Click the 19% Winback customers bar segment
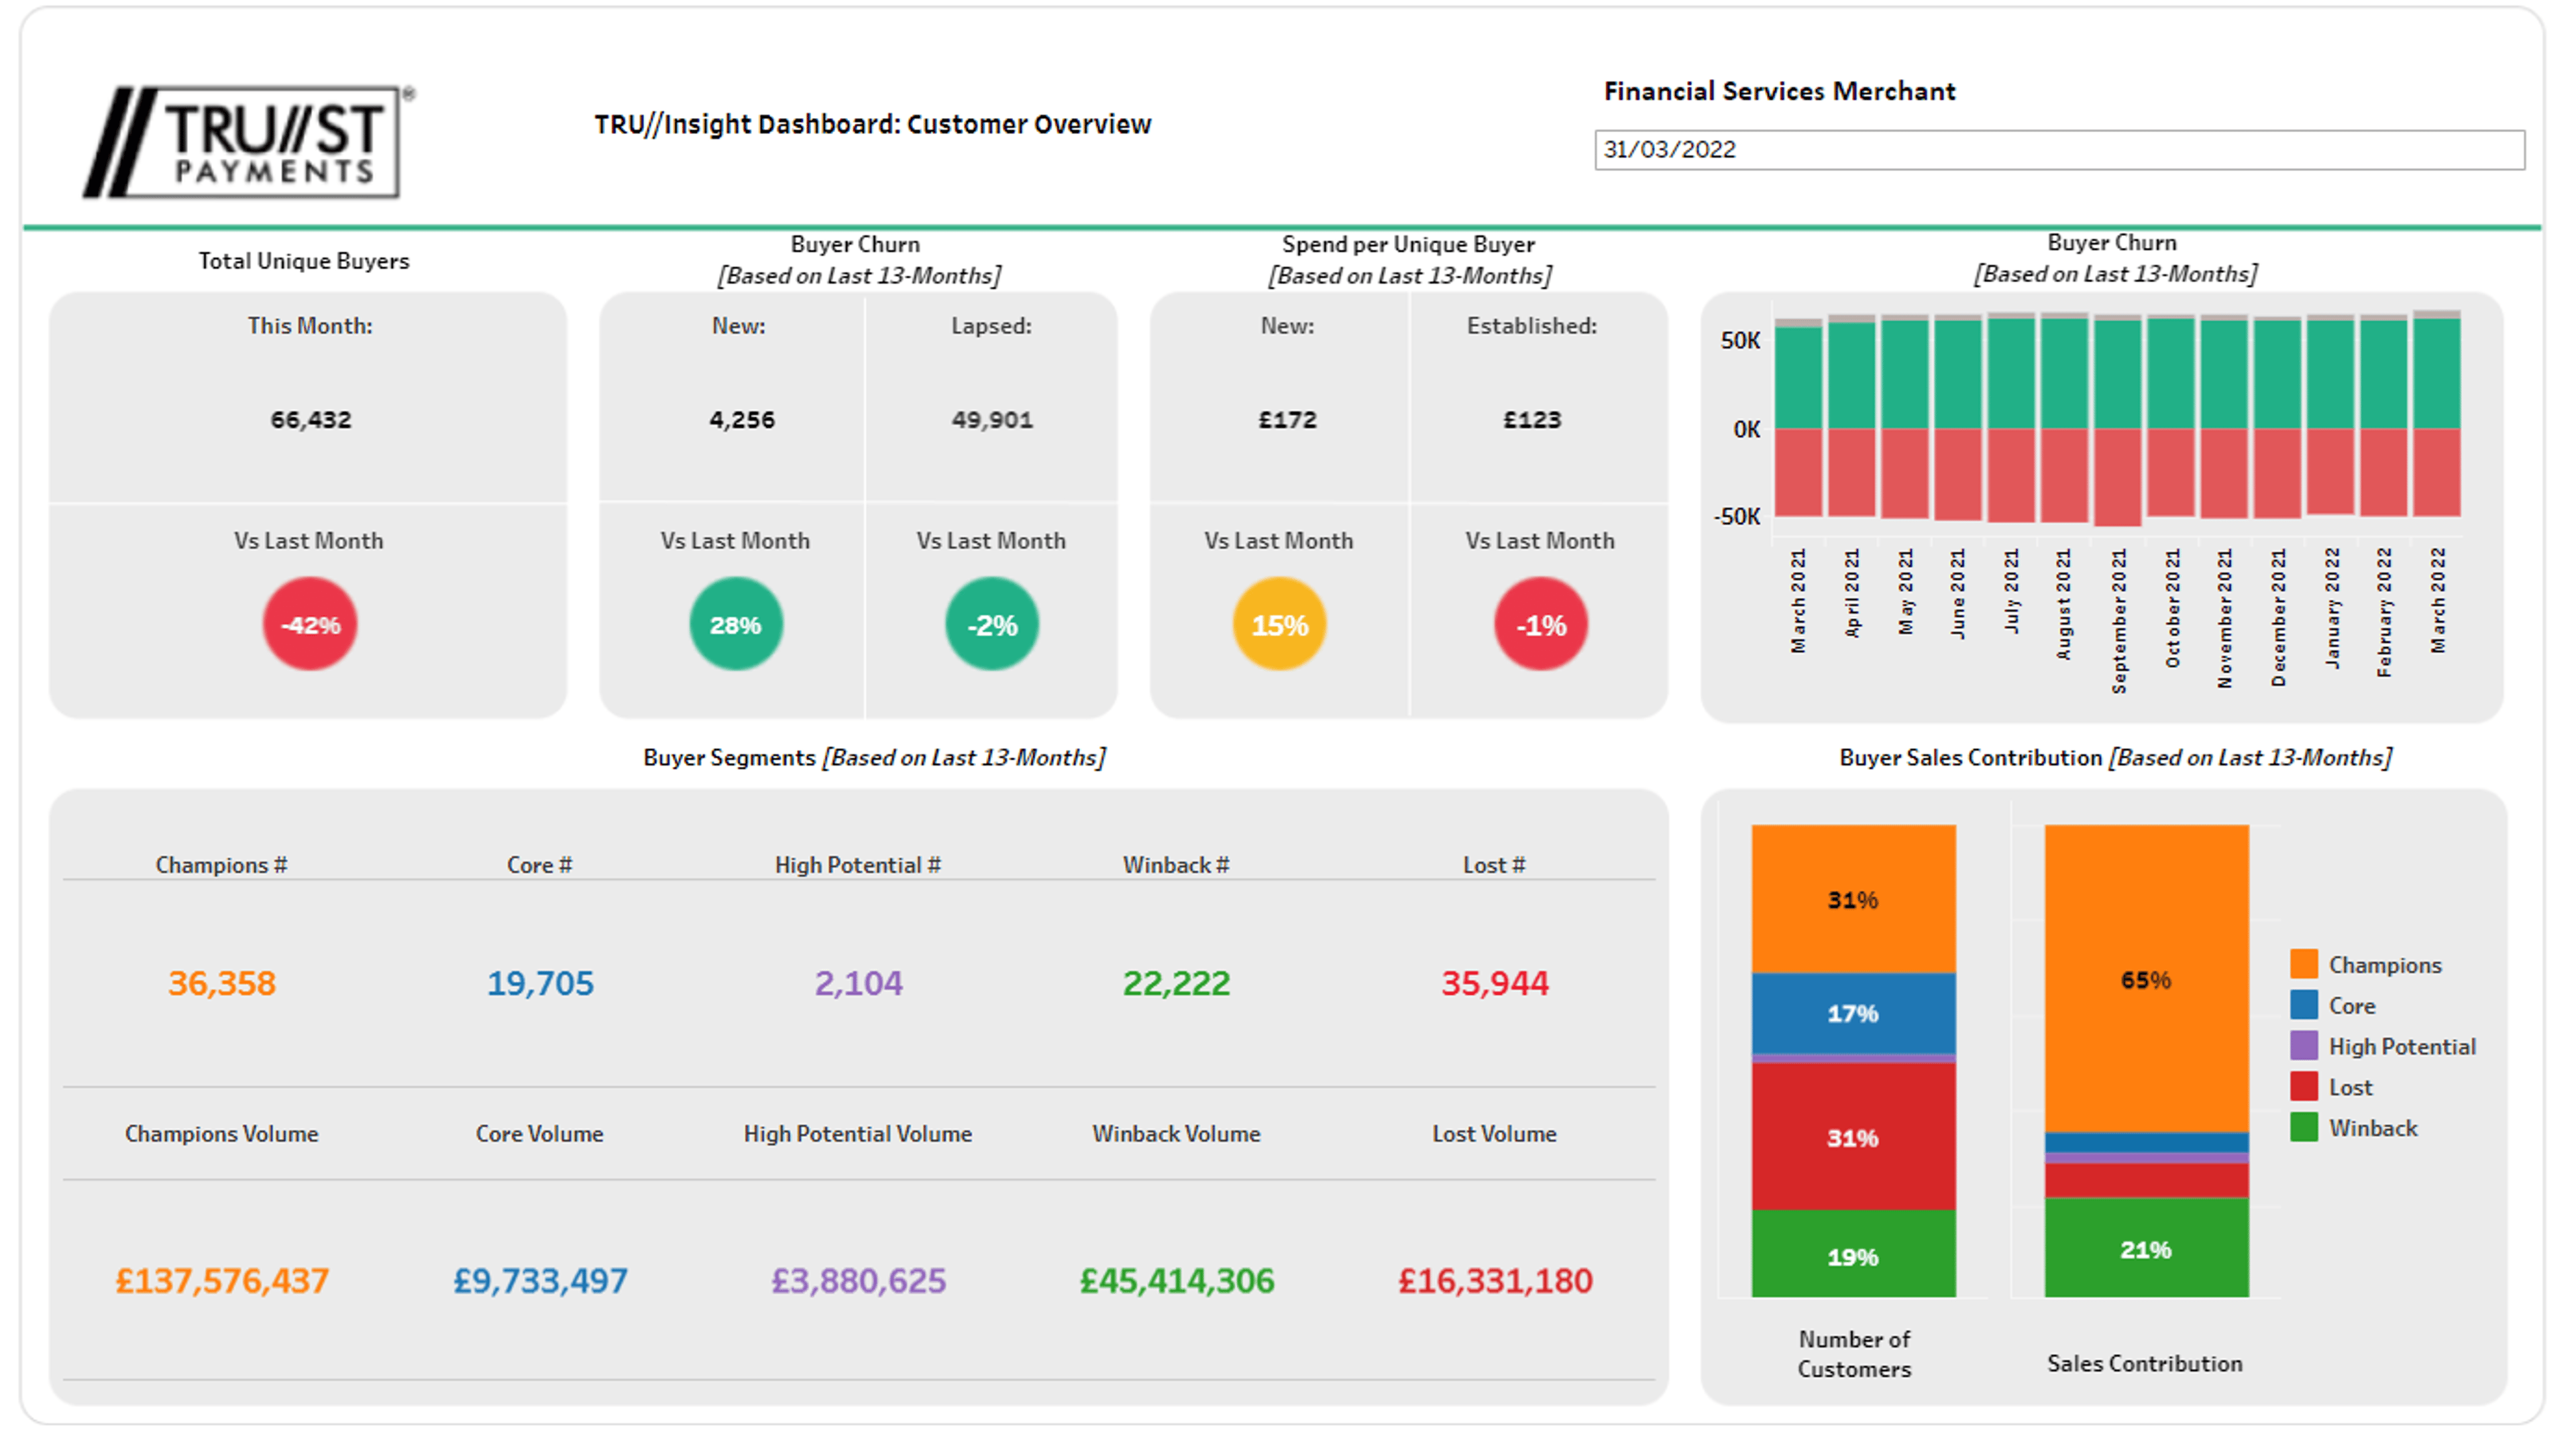The width and height of the screenshot is (2576, 1440). click(x=1853, y=1256)
